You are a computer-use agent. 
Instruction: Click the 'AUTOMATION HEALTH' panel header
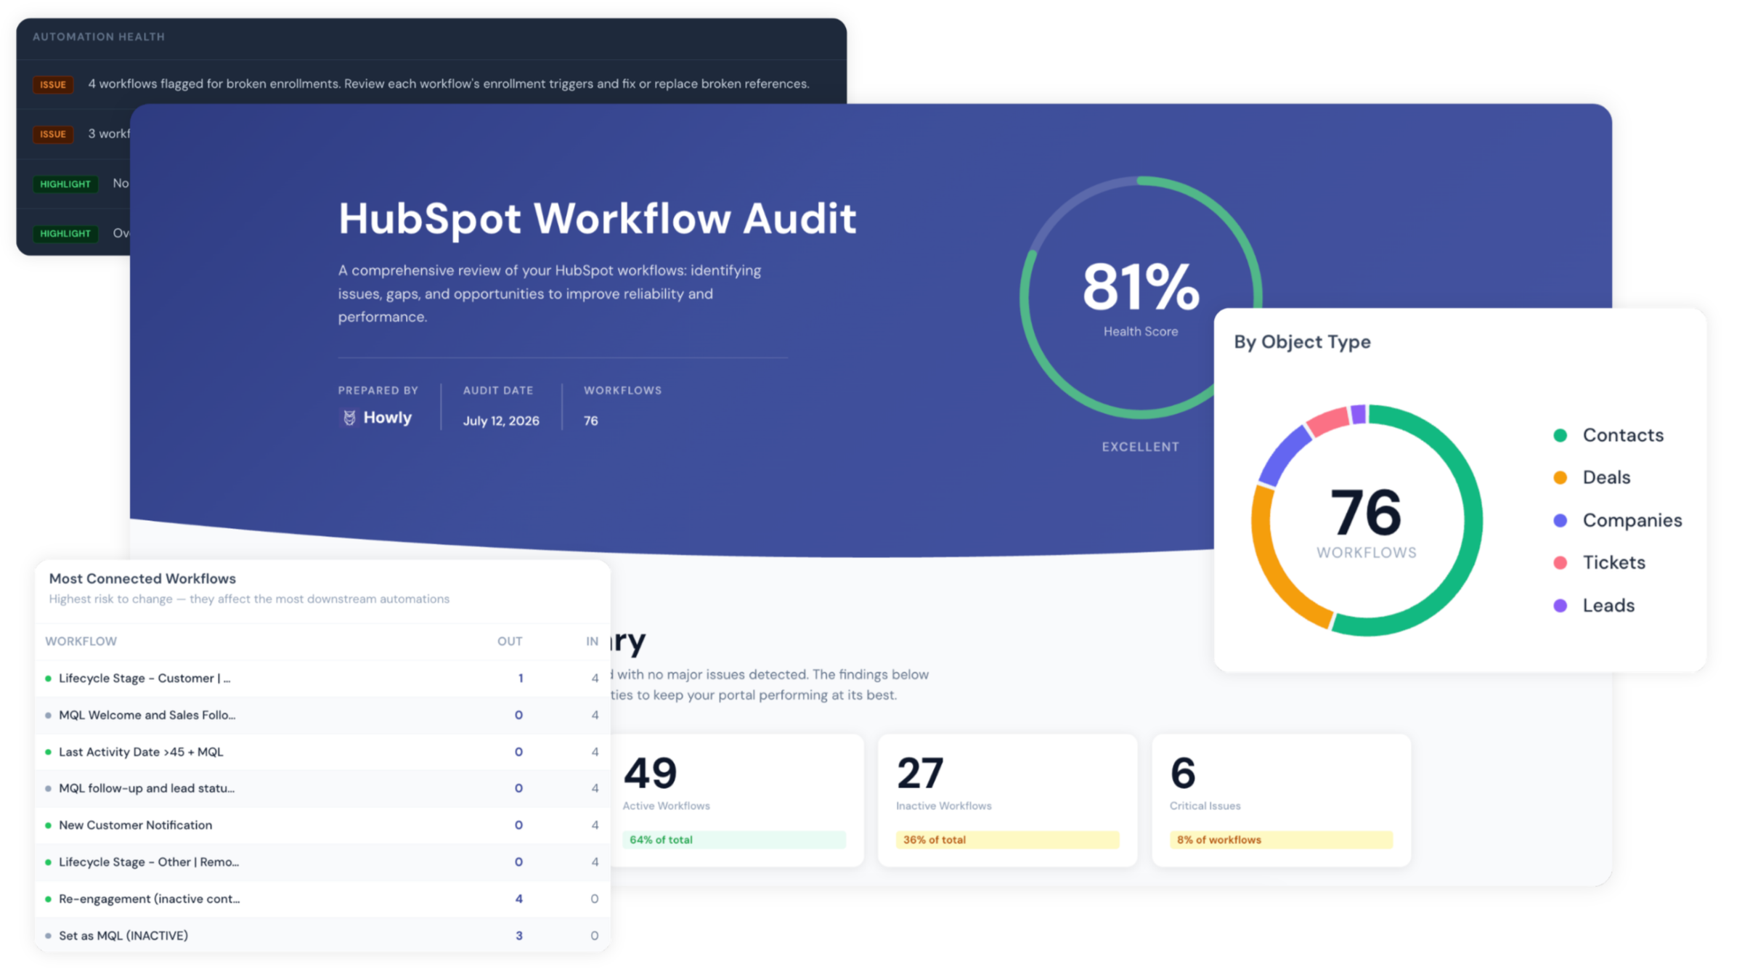[x=99, y=37]
